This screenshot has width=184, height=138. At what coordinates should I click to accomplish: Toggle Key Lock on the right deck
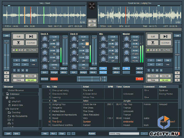165,80
